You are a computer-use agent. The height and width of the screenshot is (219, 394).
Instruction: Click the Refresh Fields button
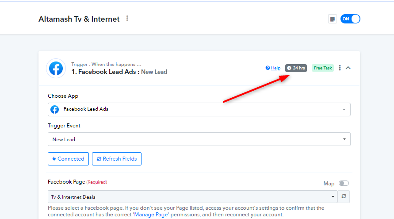pyautogui.click(x=117, y=159)
